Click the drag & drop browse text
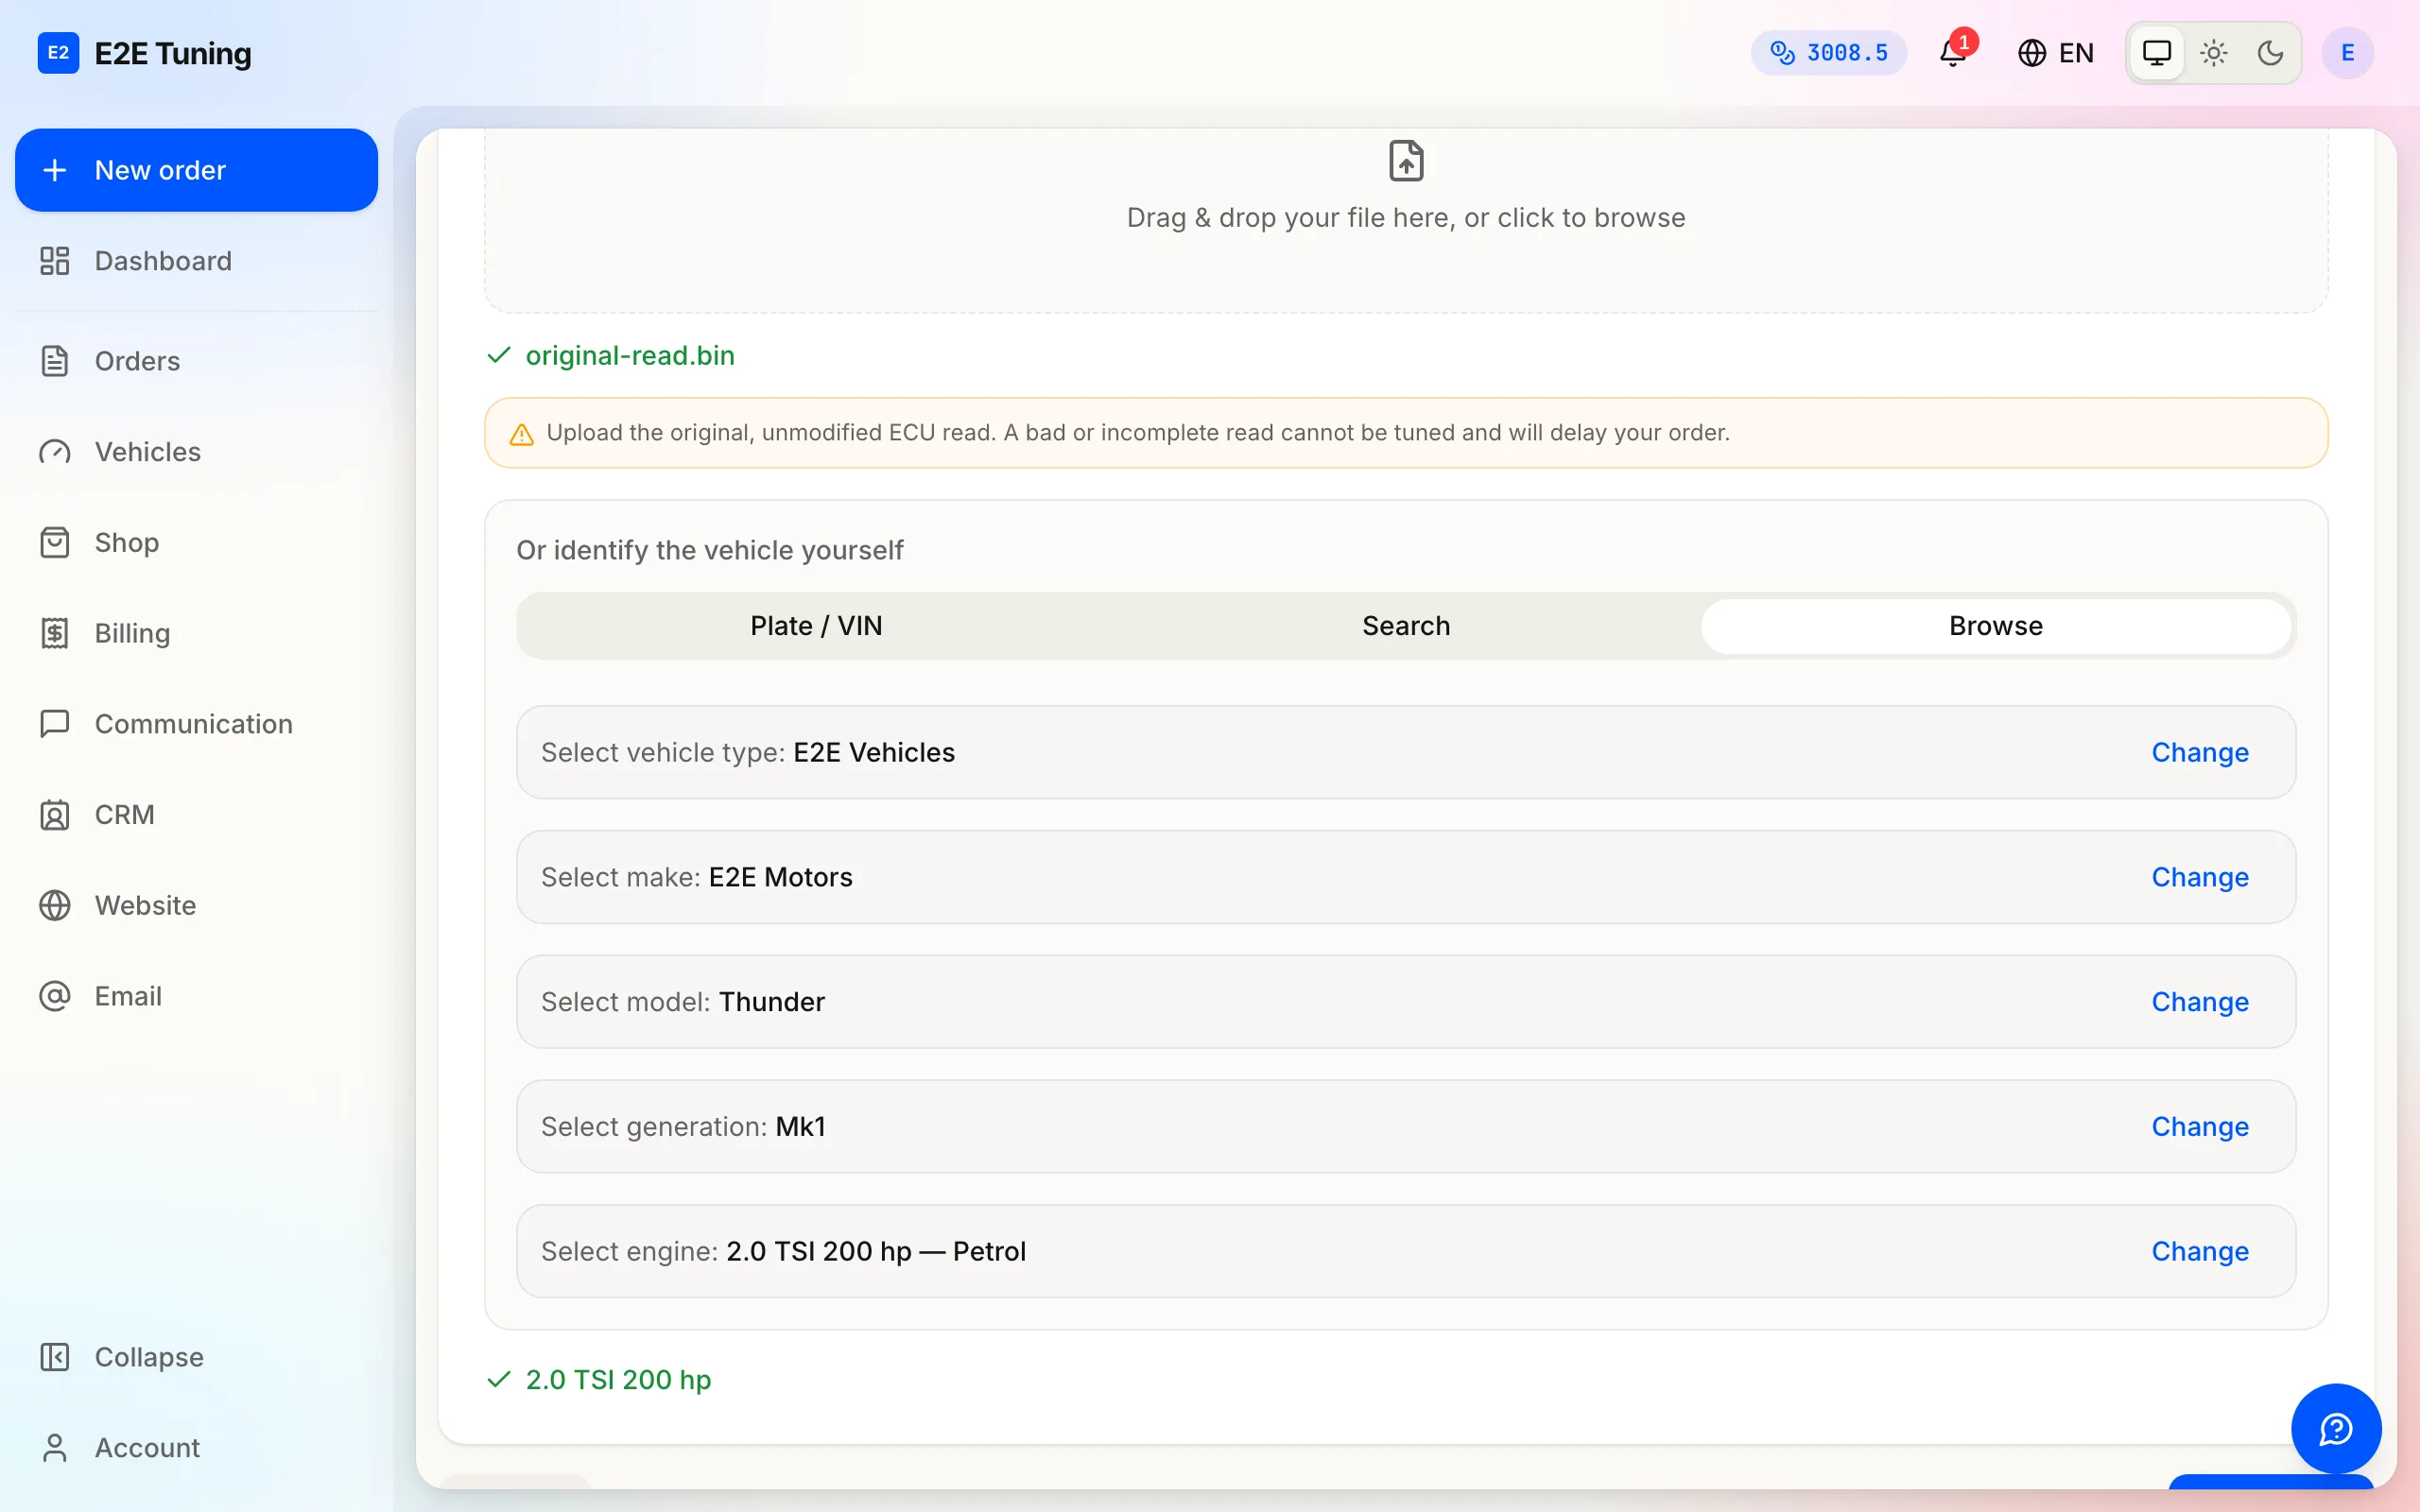 [x=1406, y=218]
